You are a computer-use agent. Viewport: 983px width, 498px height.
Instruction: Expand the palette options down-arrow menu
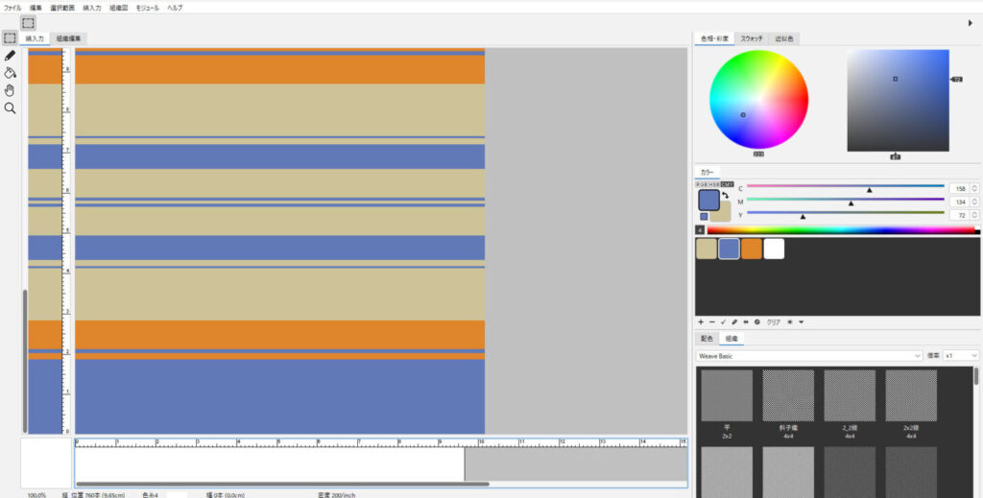click(802, 322)
